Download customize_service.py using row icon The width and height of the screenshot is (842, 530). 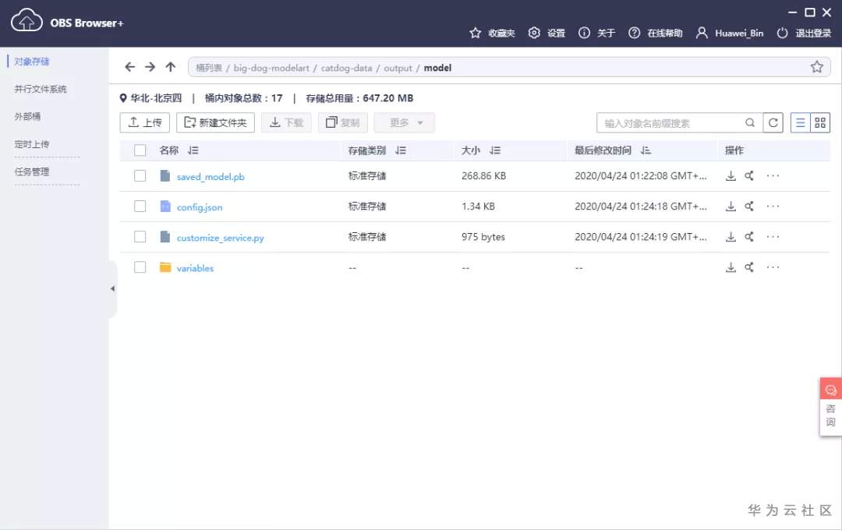[x=731, y=237]
